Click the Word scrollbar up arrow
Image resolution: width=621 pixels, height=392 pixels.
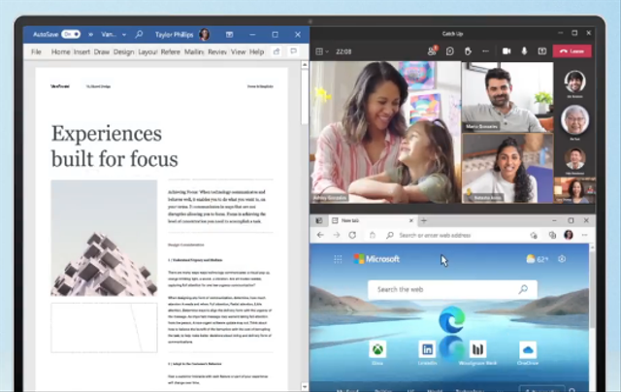pos(305,65)
